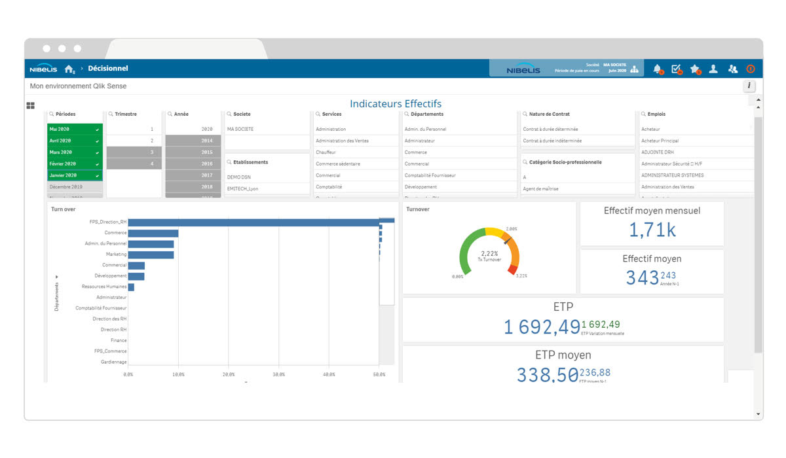Select Agent de maîtrise category
The image size is (786, 458).
[578, 188]
